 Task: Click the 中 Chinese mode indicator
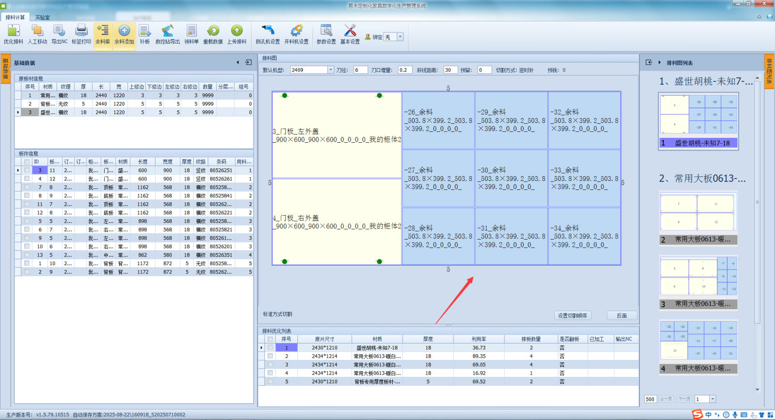coord(709,415)
